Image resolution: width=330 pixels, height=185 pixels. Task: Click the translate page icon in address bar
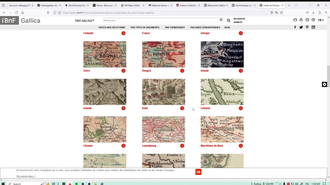pyautogui.click(x=276, y=13)
